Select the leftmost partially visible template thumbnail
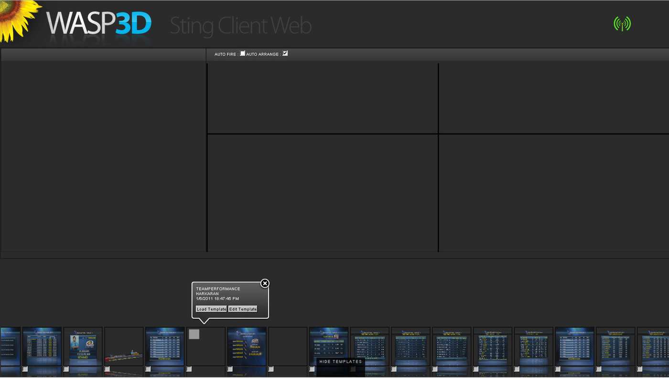This screenshot has height=378, width=669. (10, 346)
